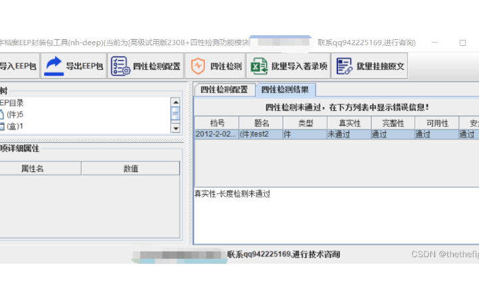479x299 pixels.
Task: Click the 导入EEP包 toolbar button
Action: click(x=19, y=66)
